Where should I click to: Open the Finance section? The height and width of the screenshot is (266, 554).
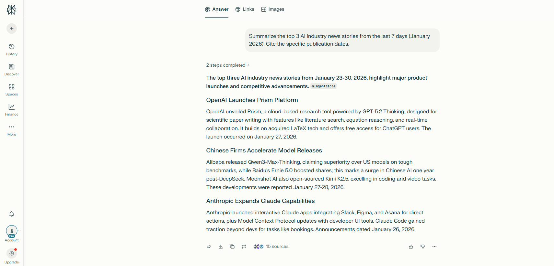coord(12,110)
